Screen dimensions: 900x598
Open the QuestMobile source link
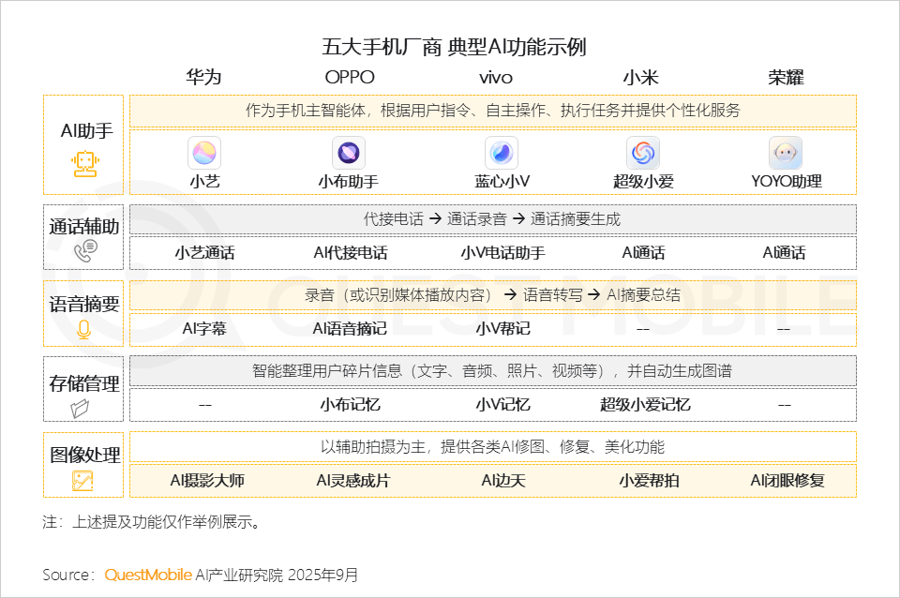148,575
